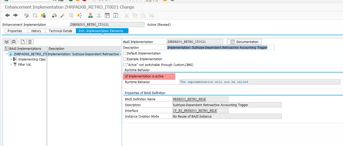
Task: Select the Filter Val. tree node
Action: pos(25,64)
